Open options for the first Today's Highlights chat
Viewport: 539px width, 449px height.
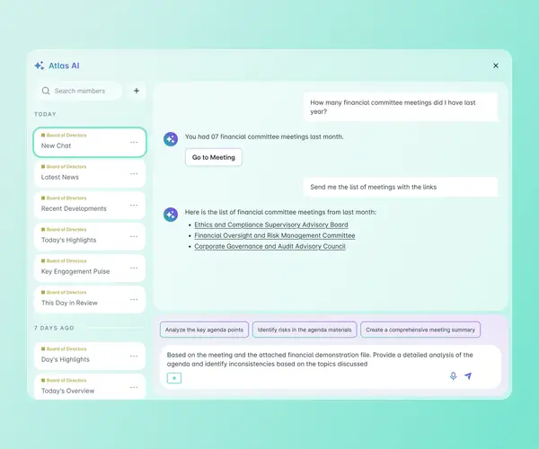[134, 237]
